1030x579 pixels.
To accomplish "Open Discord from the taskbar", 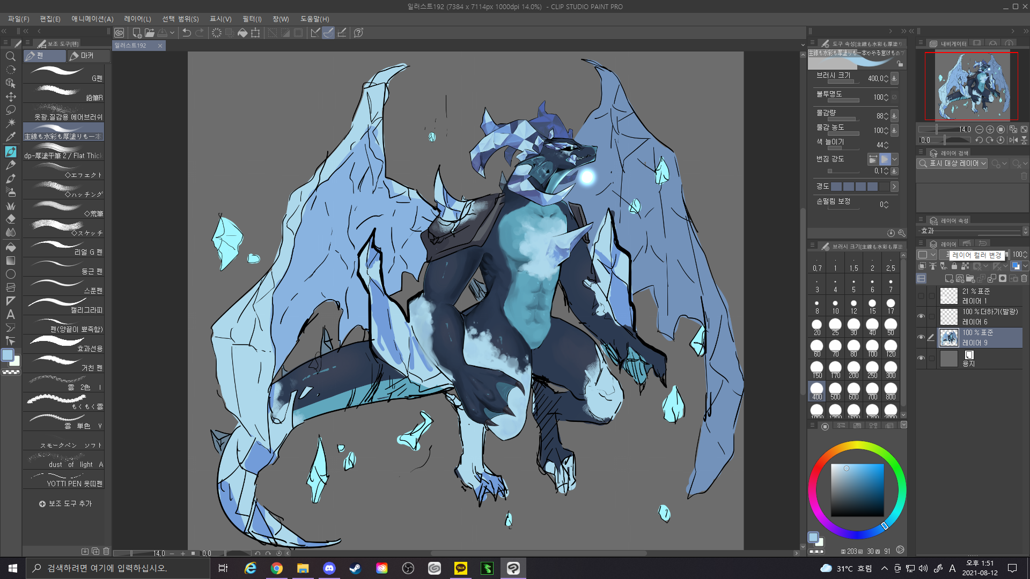I will (329, 568).
